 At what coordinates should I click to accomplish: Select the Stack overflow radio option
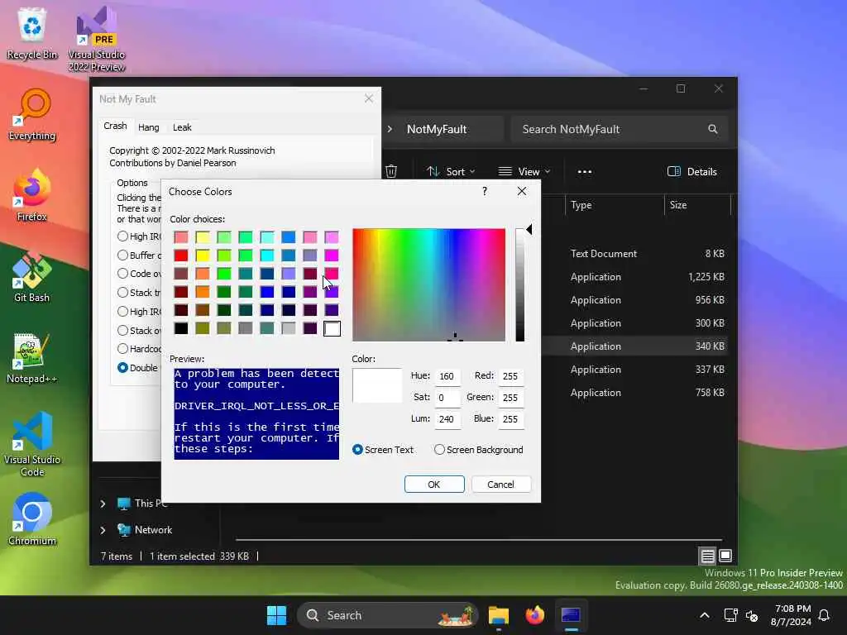(x=122, y=330)
